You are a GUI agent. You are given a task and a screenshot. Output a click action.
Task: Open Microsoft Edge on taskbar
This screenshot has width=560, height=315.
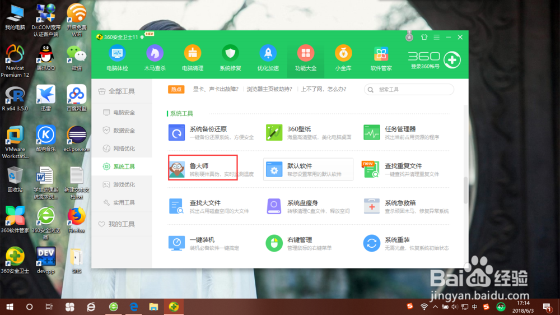point(134,307)
